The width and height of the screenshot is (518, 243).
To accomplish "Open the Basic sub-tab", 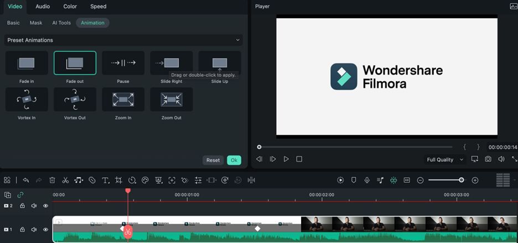I will pos(13,23).
